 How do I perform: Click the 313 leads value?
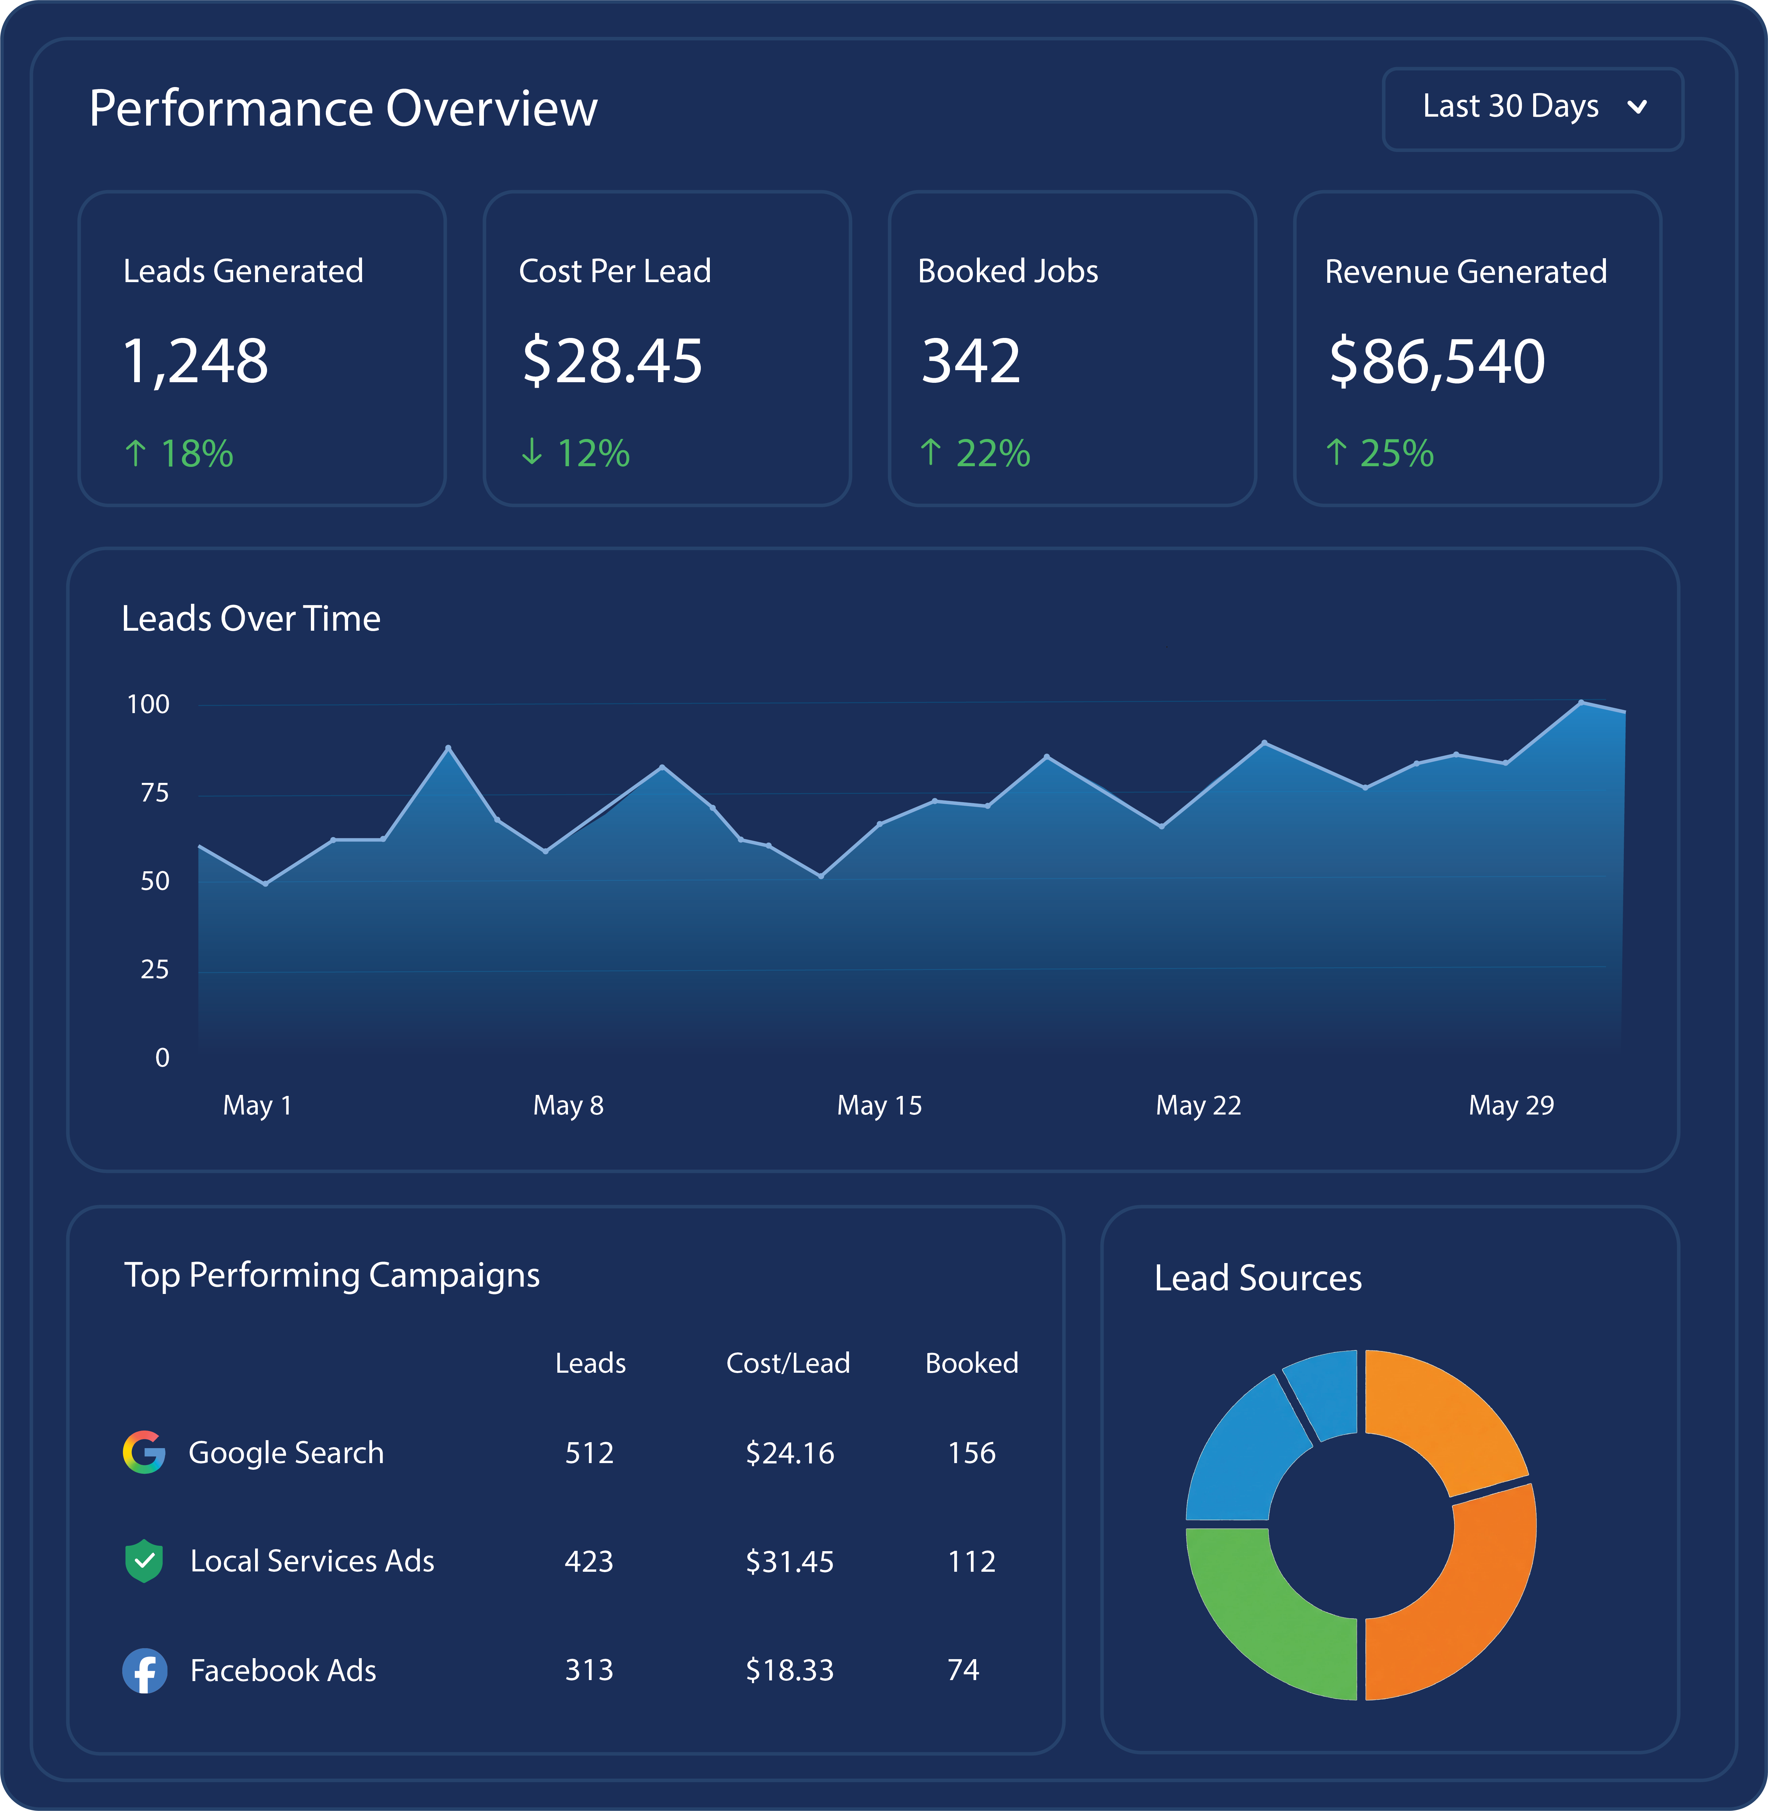coord(590,1671)
